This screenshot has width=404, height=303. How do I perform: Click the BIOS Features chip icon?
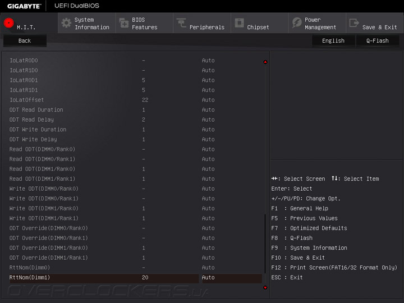point(124,23)
